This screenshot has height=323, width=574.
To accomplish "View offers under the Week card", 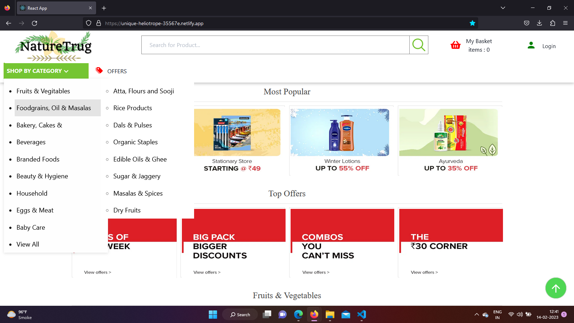I will [98, 272].
